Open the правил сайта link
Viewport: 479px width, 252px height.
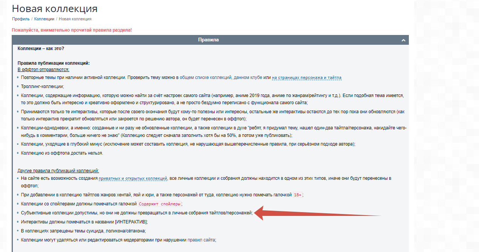pyautogui.click(x=201, y=240)
